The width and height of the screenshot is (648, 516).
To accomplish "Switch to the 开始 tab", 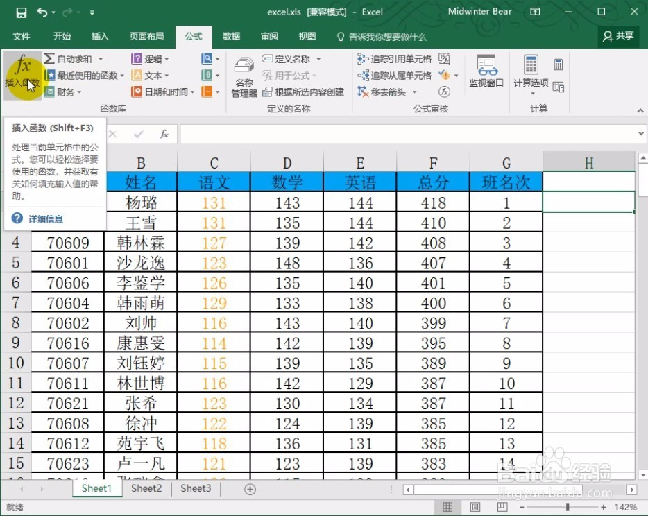I will coord(62,36).
